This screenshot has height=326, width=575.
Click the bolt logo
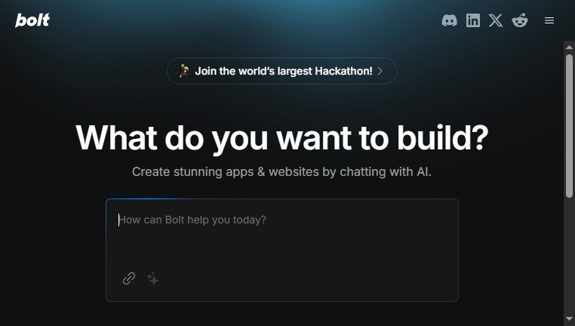point(32,20)
